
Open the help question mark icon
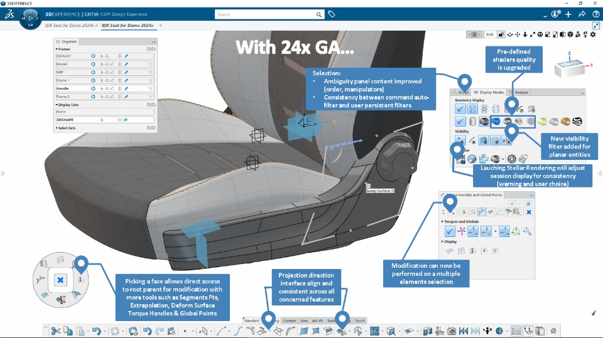(x=595, y=14)
